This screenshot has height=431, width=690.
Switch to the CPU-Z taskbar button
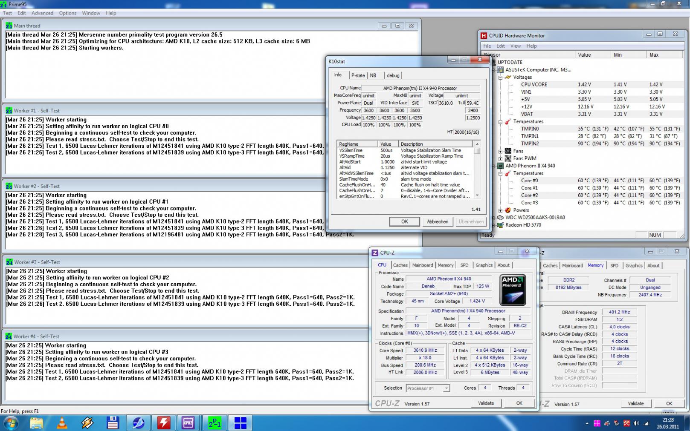click(x=188, y=422)
